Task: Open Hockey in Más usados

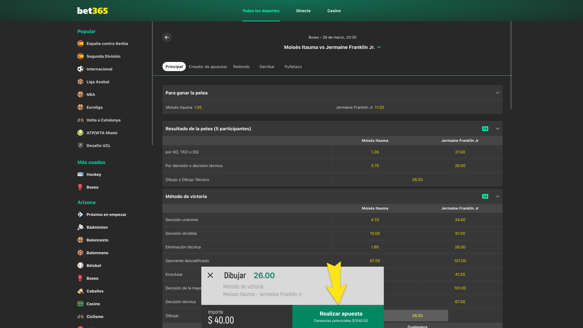Action: (x=94, y=174)
